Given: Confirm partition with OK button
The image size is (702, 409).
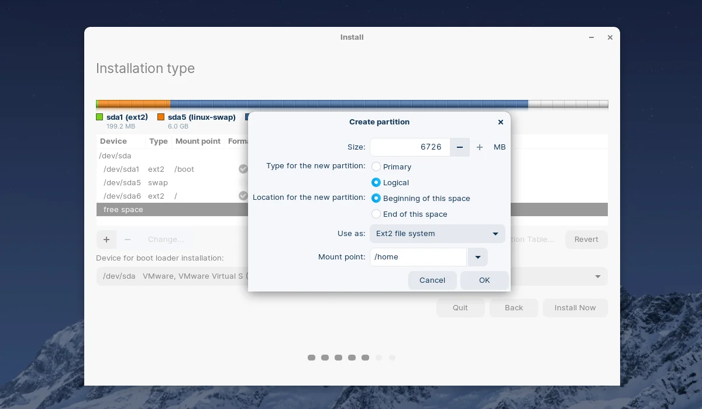Looking at the screenshot, I should coord(484,280).
